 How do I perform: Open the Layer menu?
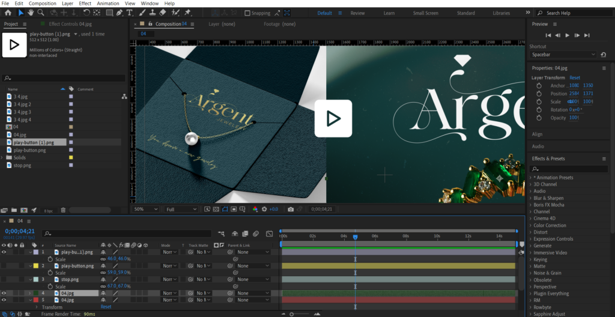coord(67,4)
